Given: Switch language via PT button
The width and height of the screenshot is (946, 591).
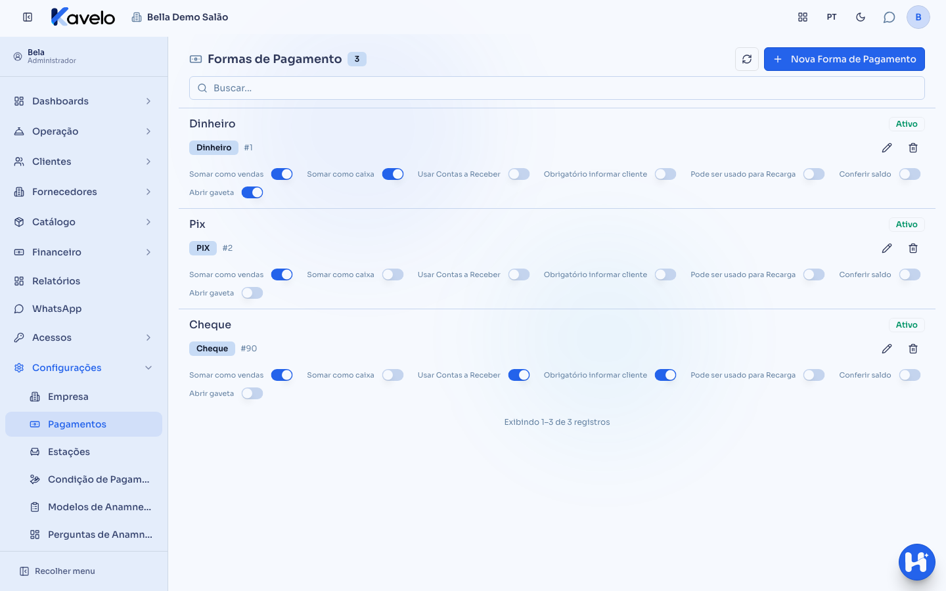Looking at the screenshot, I should click(x=832, y=17).
